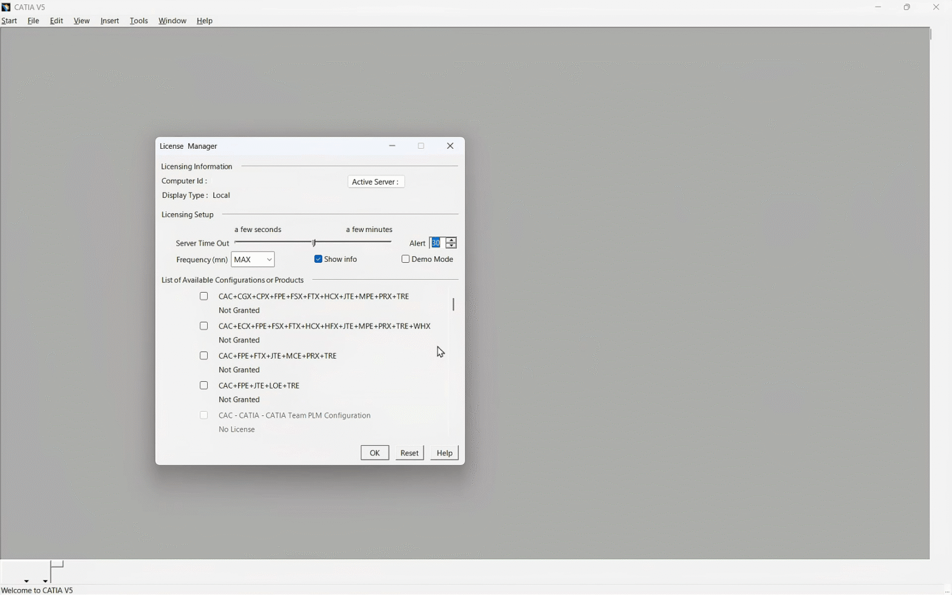Click the Active Server button
Image resolution: width=952 pixels, height=595 pixels.
[376, 182]
